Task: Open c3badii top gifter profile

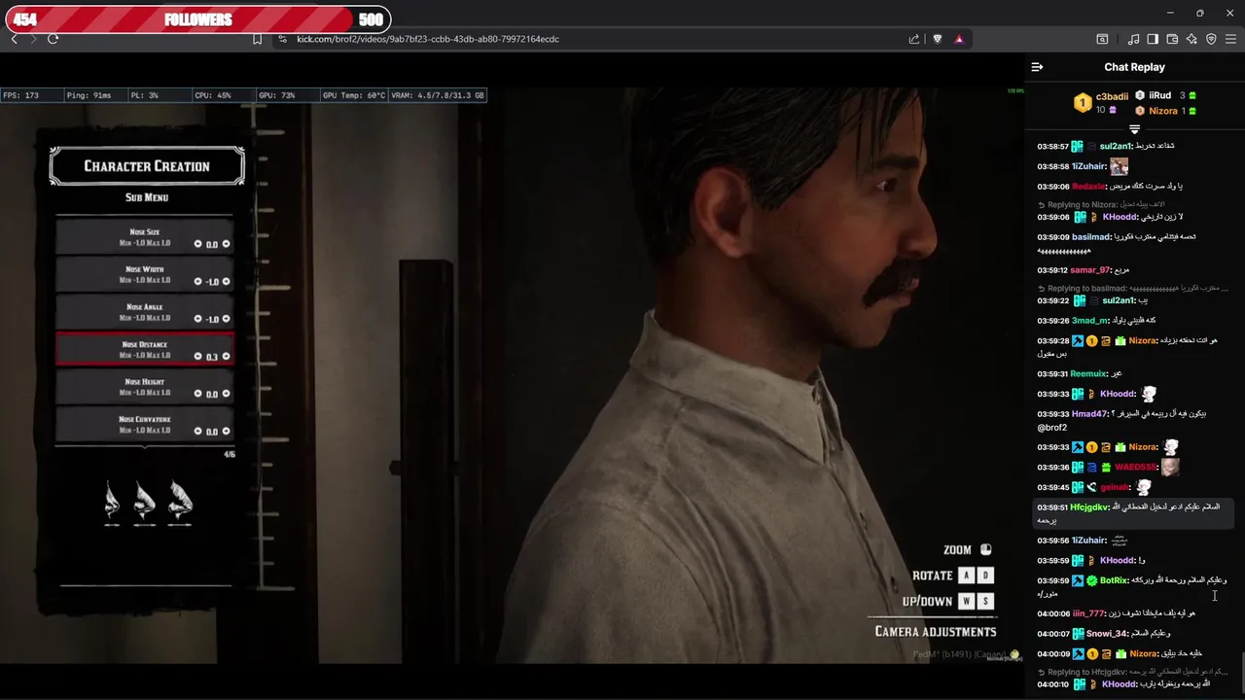Action: tap(1112, 96)
